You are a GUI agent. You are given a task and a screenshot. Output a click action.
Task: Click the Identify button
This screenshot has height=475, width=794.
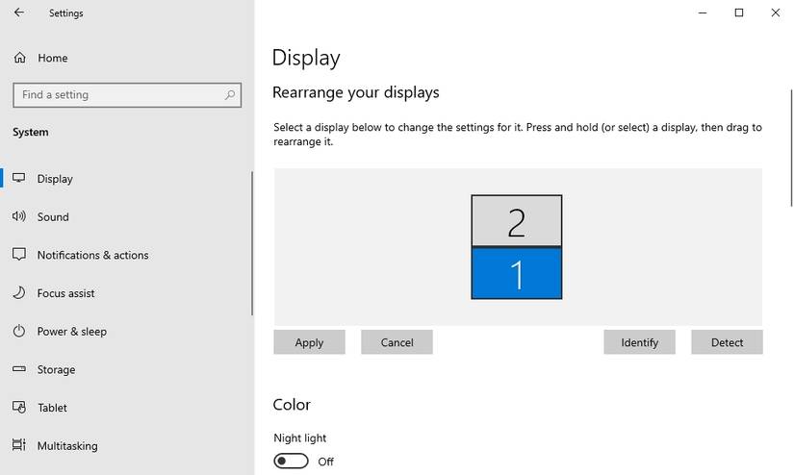pos(639,342)
